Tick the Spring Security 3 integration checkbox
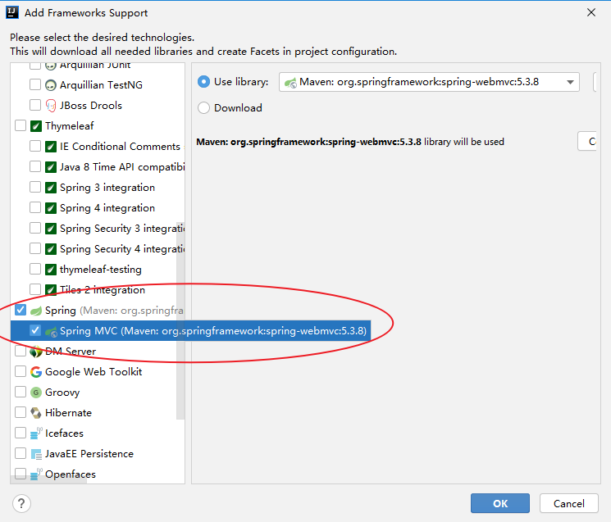This screenshot has width=611, height=522. (x=35, y=228)
